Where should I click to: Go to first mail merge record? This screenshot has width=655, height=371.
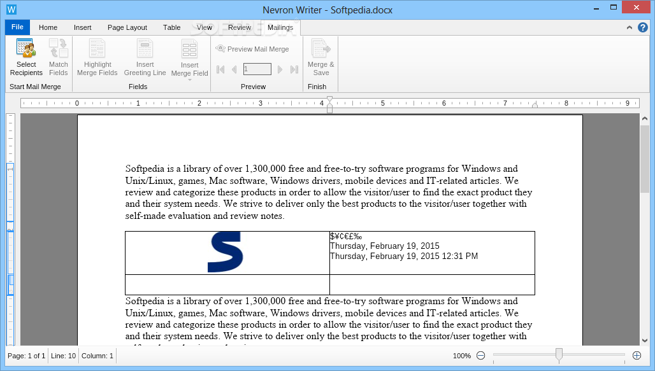[220, 69]
